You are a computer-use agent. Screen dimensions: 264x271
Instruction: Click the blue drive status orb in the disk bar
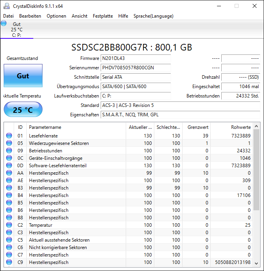click(x=4, y=23)
